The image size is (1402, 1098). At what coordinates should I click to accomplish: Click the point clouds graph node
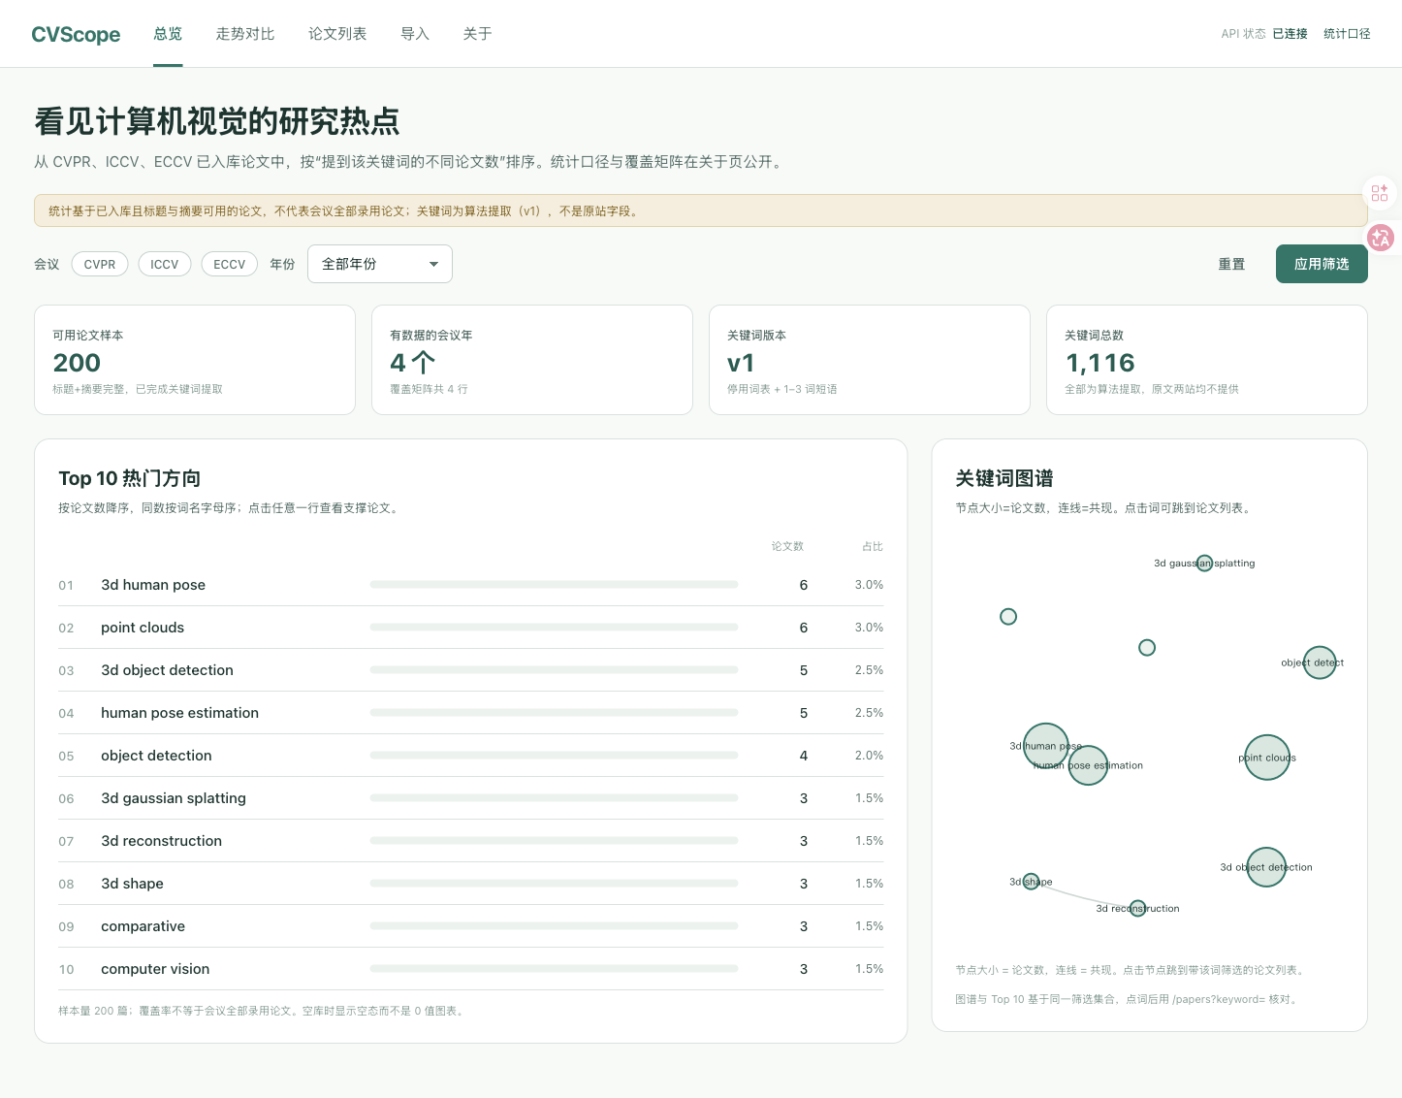tap(1267, 758)
